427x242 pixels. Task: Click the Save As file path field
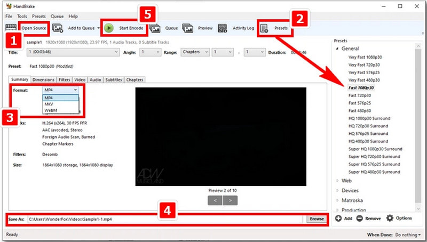tap(164, 219)
